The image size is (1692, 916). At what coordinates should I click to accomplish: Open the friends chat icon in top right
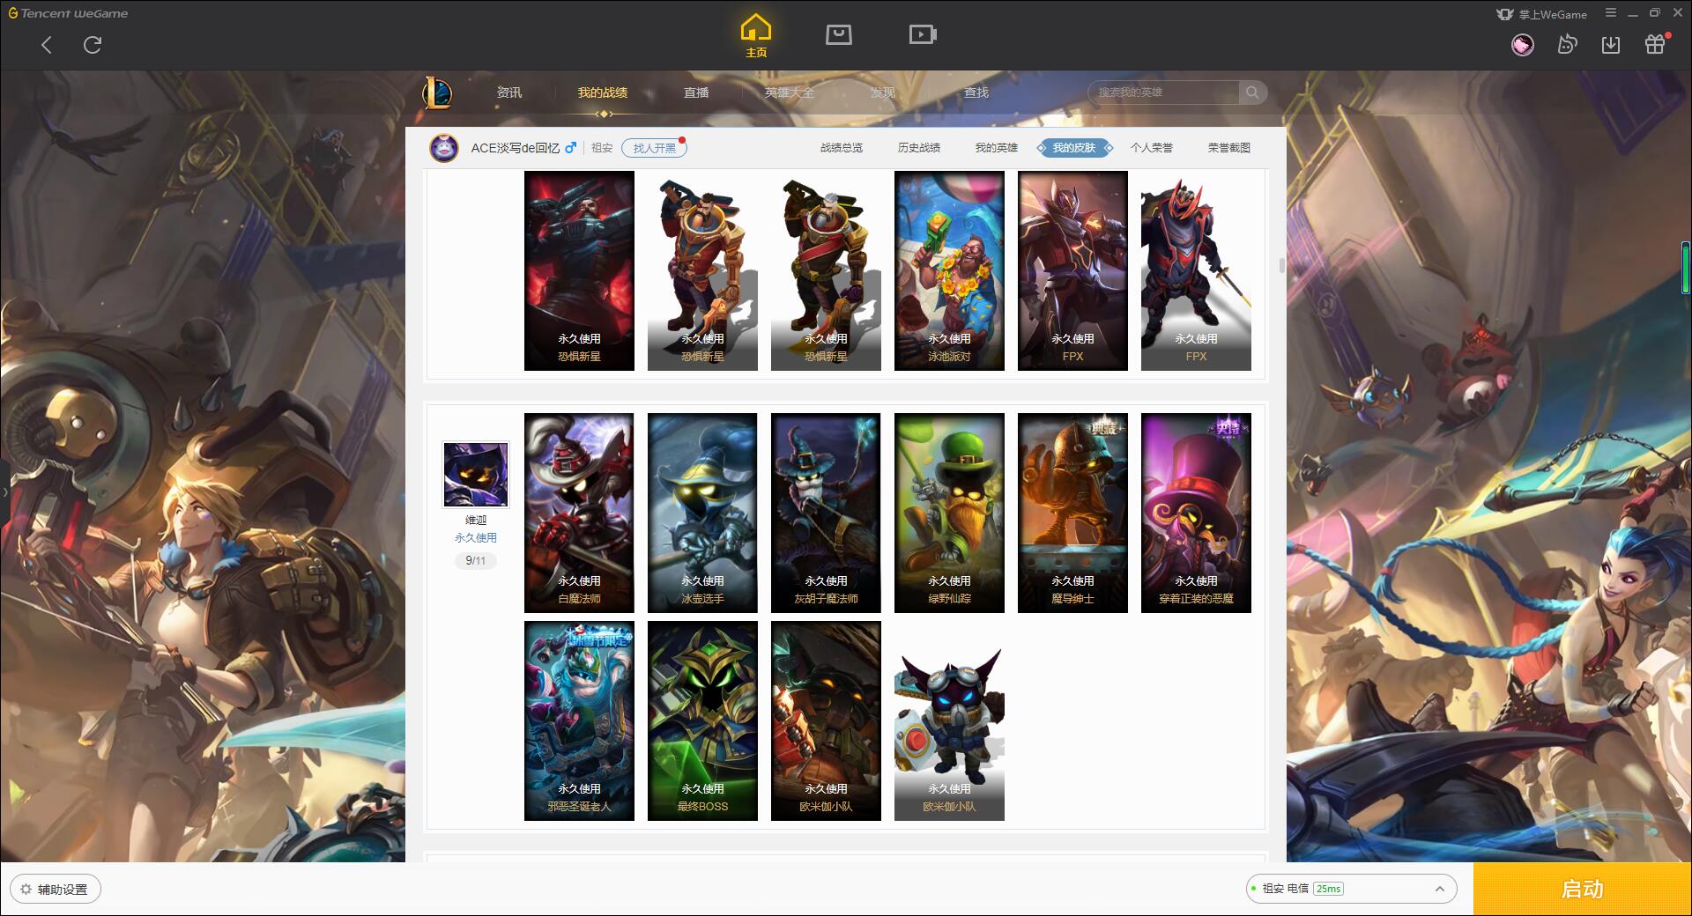pyautogui.click(x=1567, y=45)
